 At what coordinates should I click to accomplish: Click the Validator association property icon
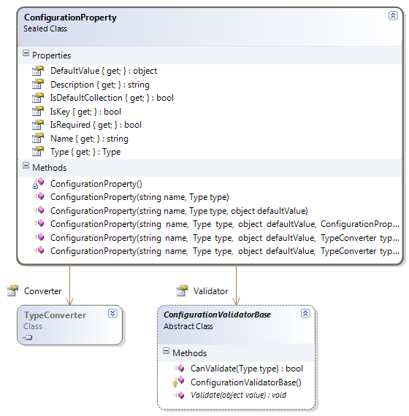[182, 290]
